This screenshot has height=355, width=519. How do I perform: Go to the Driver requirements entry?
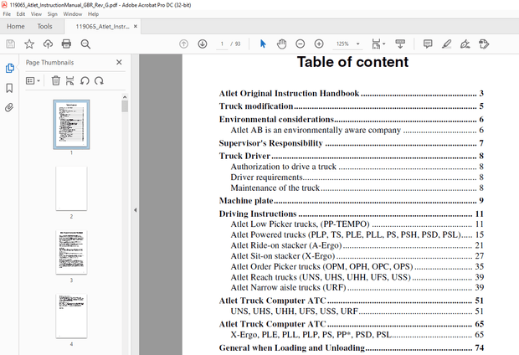pos(357,177)
